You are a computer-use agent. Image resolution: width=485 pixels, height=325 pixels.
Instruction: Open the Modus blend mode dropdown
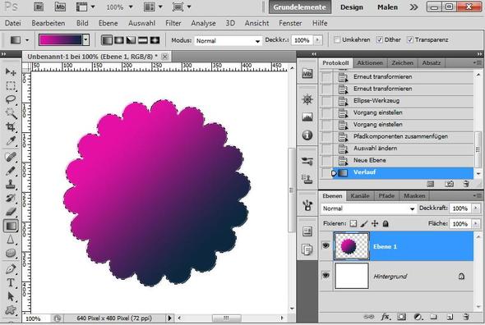pyautogui.click(x=228, y=41)
